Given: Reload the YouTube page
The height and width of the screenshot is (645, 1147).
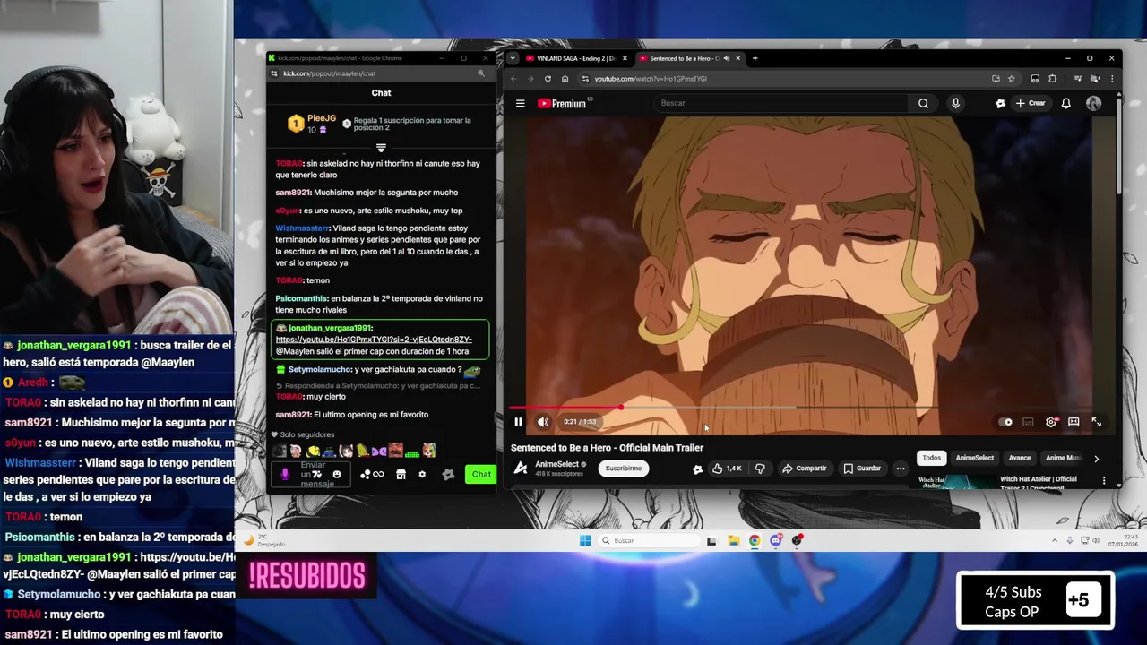Looking at the screenshot, I should click(548, 79).
